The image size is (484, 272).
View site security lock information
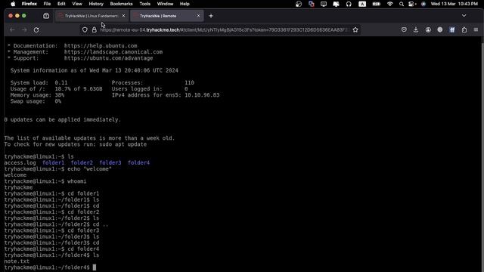[94, 30]
